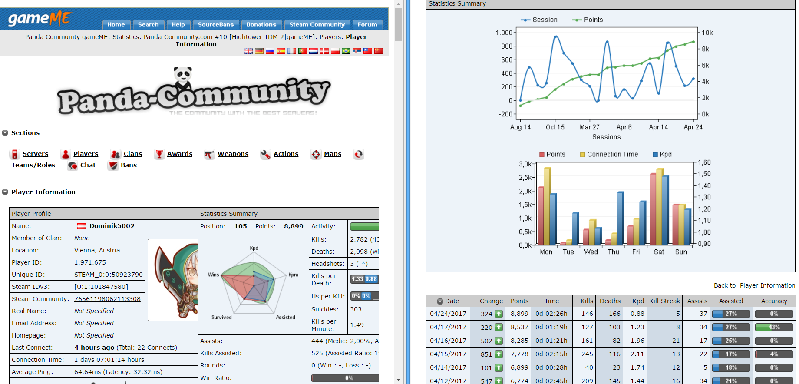The height and width of the screenshot is (384, 799).
Task: Open the SourceBans tab
Action: coord(216,25)
